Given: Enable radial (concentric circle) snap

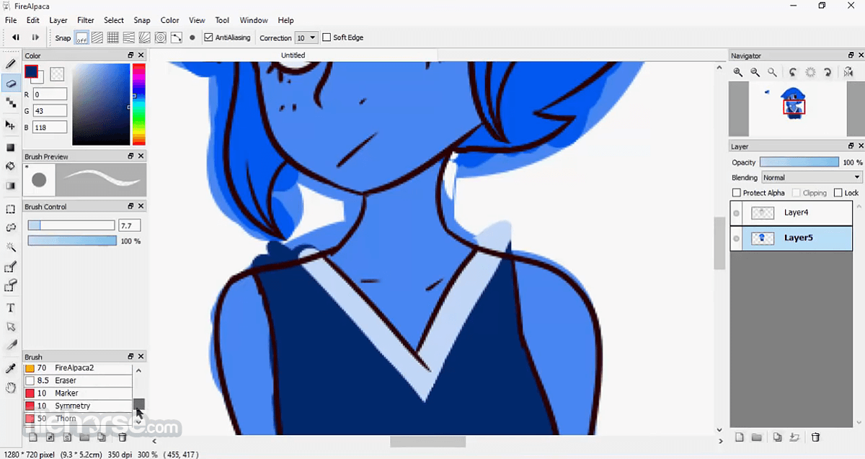Looking at the screenshot, I should pyautogui.click(x=160, y=37).
